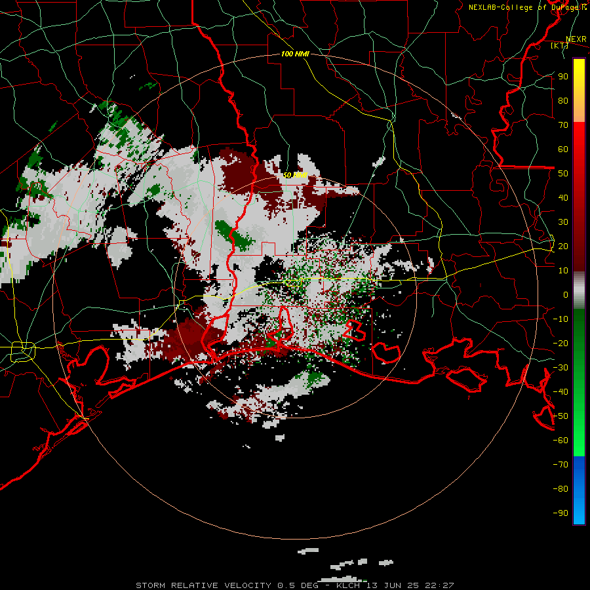
Task: Pick the yellow top segment of velocity scale
Action: click(579, 90)
